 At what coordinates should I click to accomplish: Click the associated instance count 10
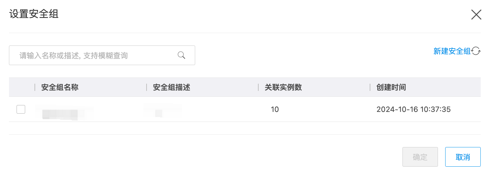275,110
